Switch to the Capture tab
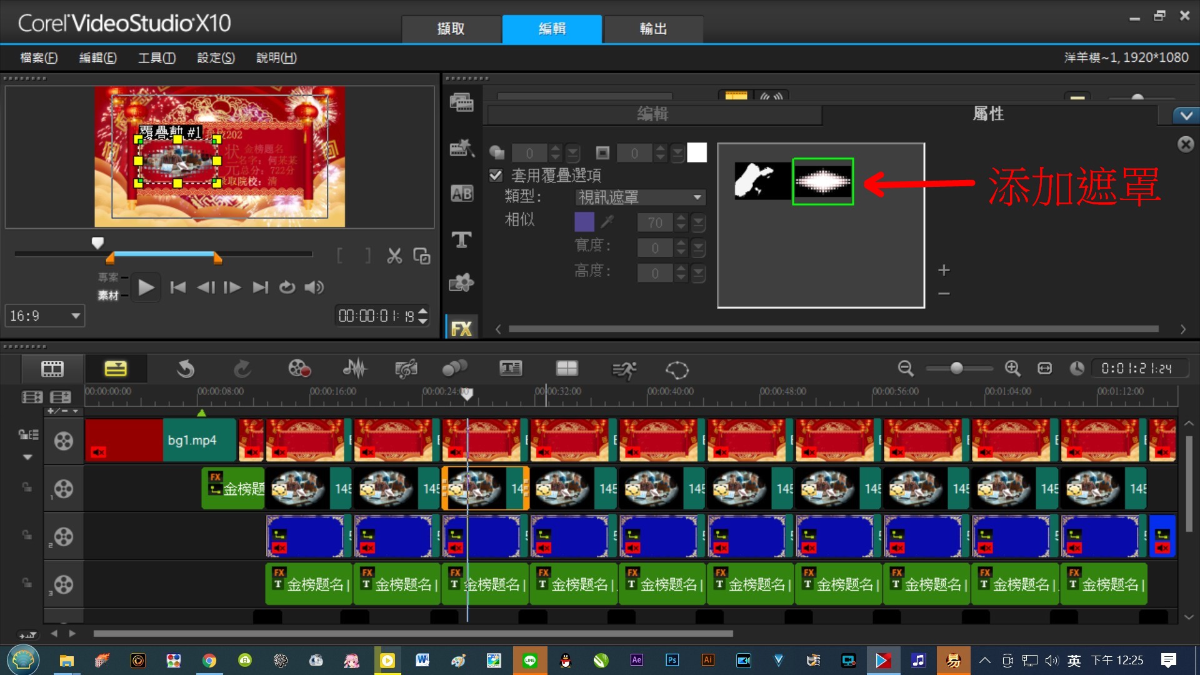The height and width of the screenshot is (675, 1200). [451, 29]
